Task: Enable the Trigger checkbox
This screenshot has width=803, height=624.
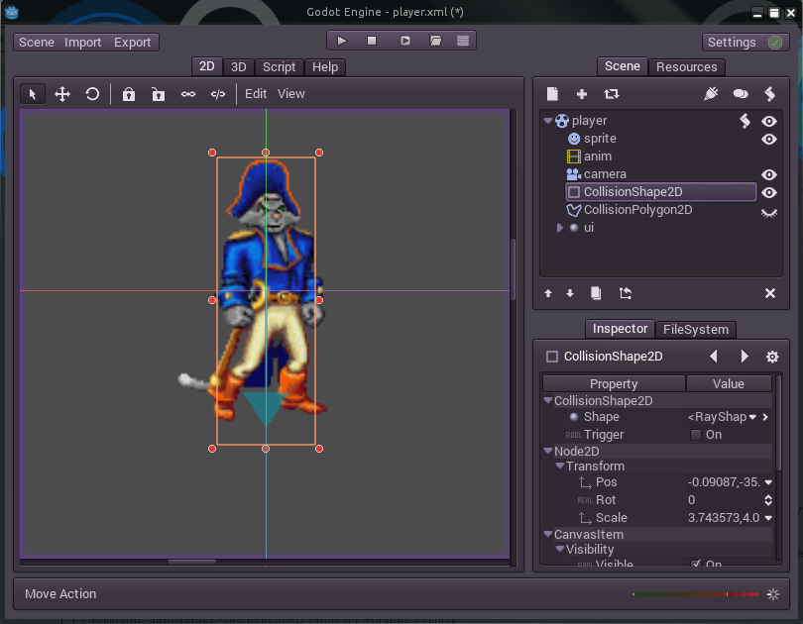Action: click(696, 435)
